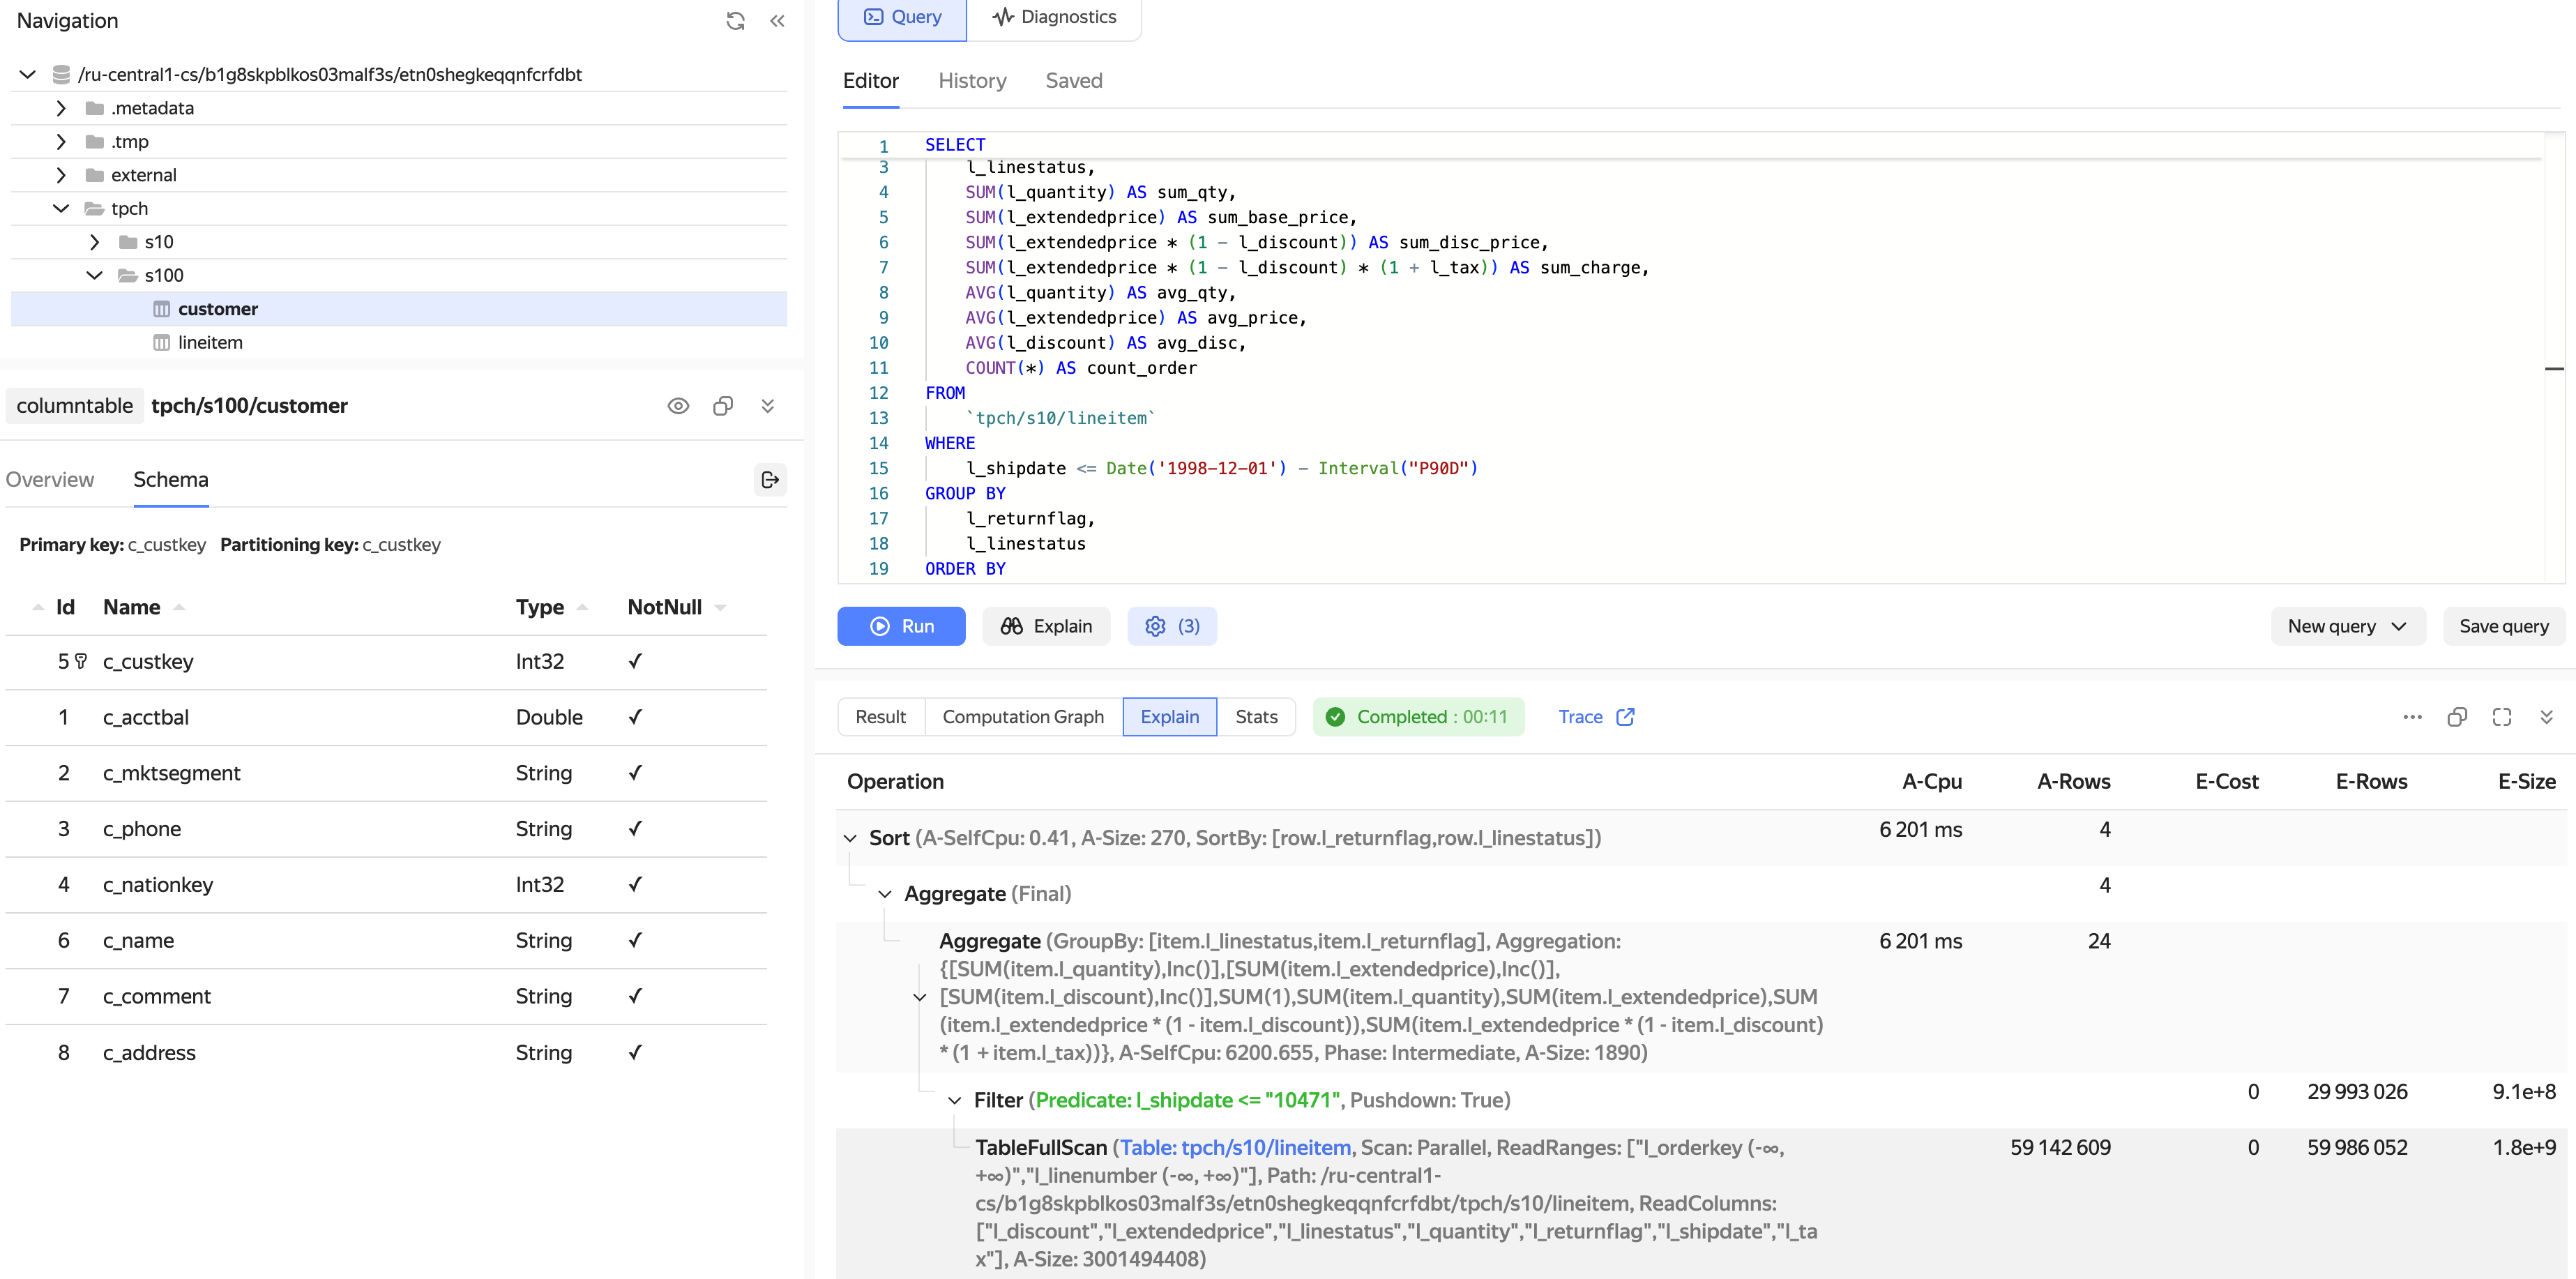Open the Trace external link
This screenshot has width=2576, height=1279.
(x=1596, y=717)
